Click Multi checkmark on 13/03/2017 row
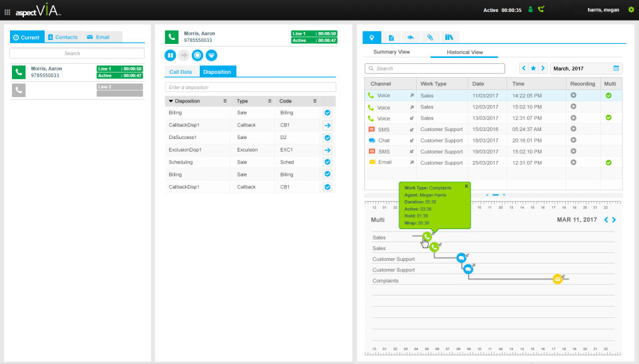639x364 pixels. [608, 118]
